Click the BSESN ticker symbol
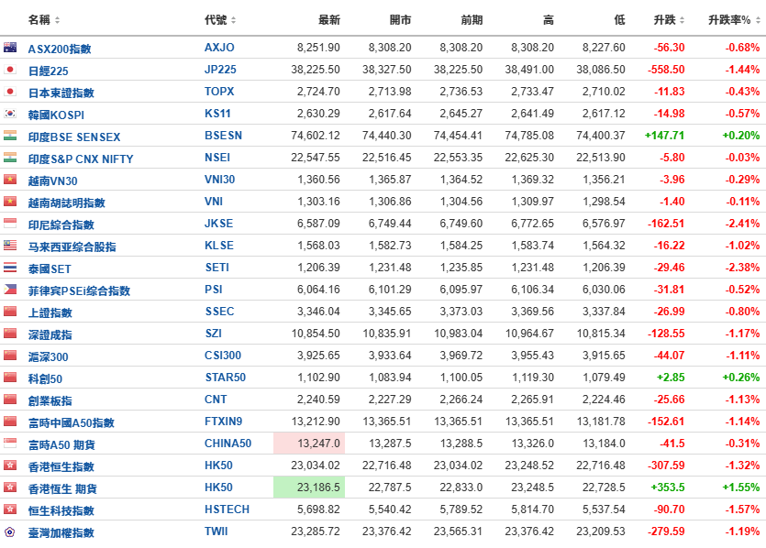 pyautogui.click(x=223, y=136)
